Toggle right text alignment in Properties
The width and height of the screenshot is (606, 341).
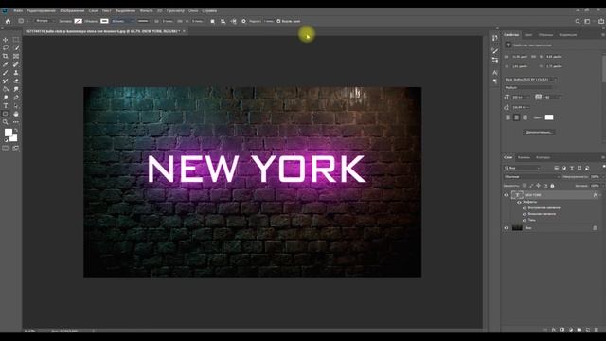[525, 117]
